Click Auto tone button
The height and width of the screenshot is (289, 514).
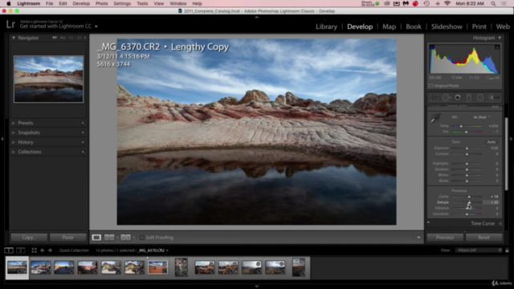[x=491, y=142]
